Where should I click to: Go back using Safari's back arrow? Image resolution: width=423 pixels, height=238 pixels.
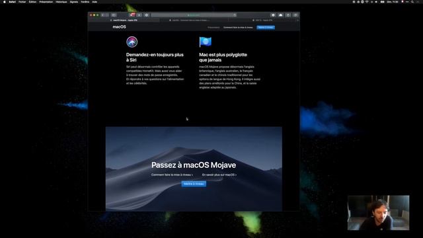point(103,15)
